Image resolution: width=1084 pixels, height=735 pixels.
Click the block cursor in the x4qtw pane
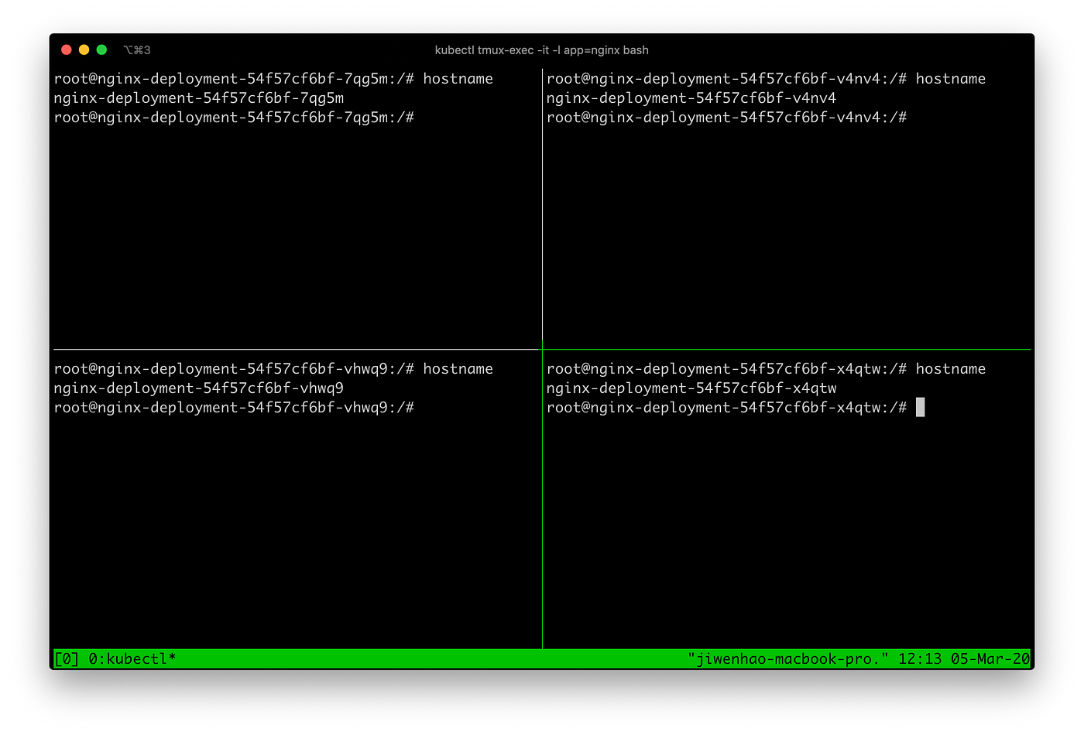pyautogui.click(x=921, y=407)
